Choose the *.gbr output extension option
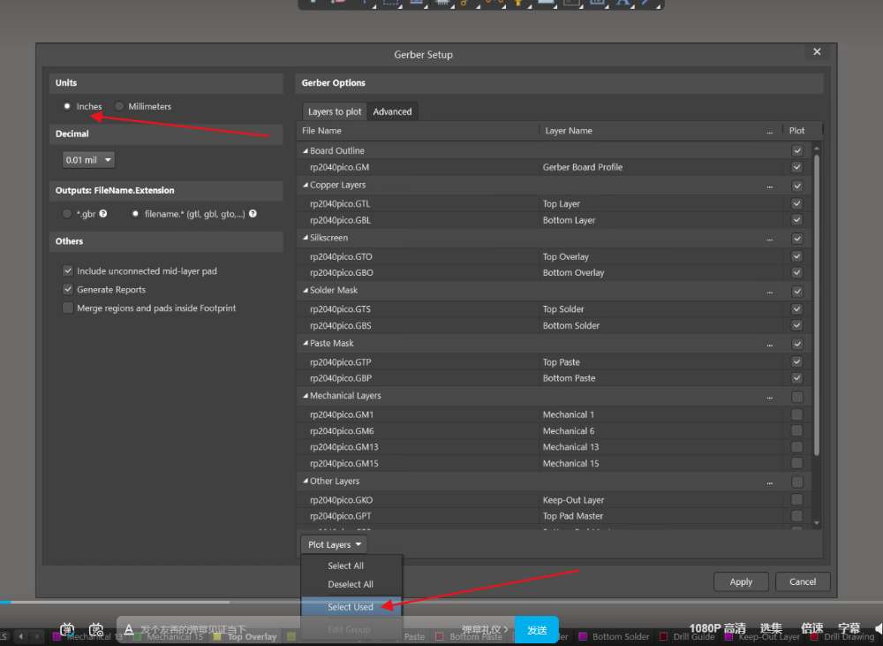The width and height of the screenshot is (883, 646). (x=67, y=214)
